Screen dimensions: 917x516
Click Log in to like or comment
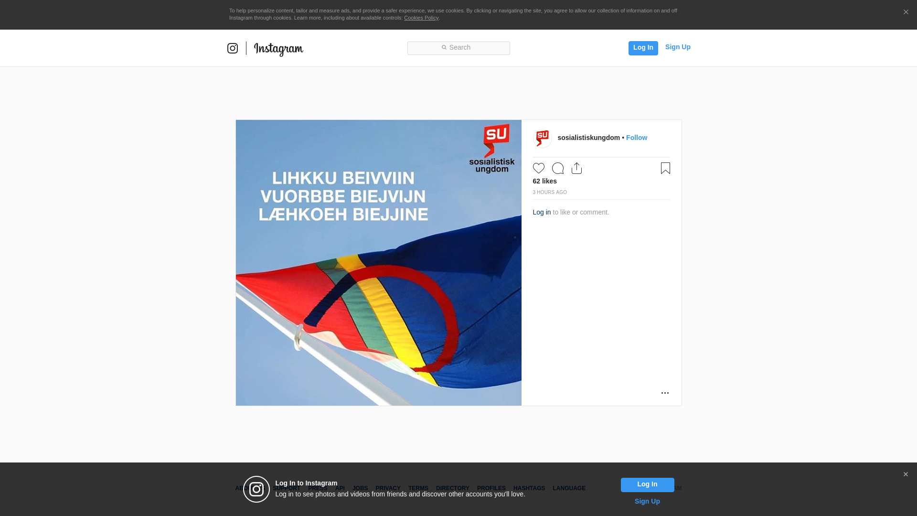(x=542, y=212)
